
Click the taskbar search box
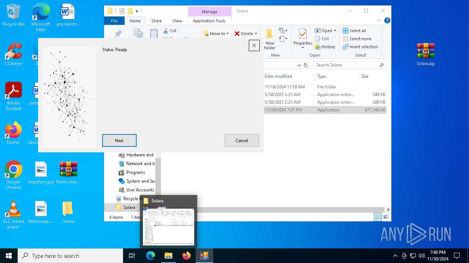[70, 256]
